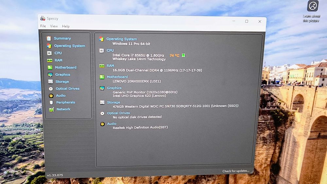This screenshot has width=327, height=184.
Task: Click the Motherboard heading link in summary
Action: [x=117, y=77]
